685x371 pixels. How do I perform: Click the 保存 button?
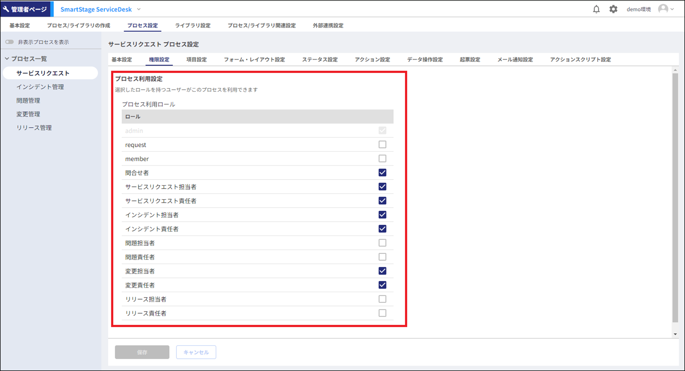click(142, 352)
